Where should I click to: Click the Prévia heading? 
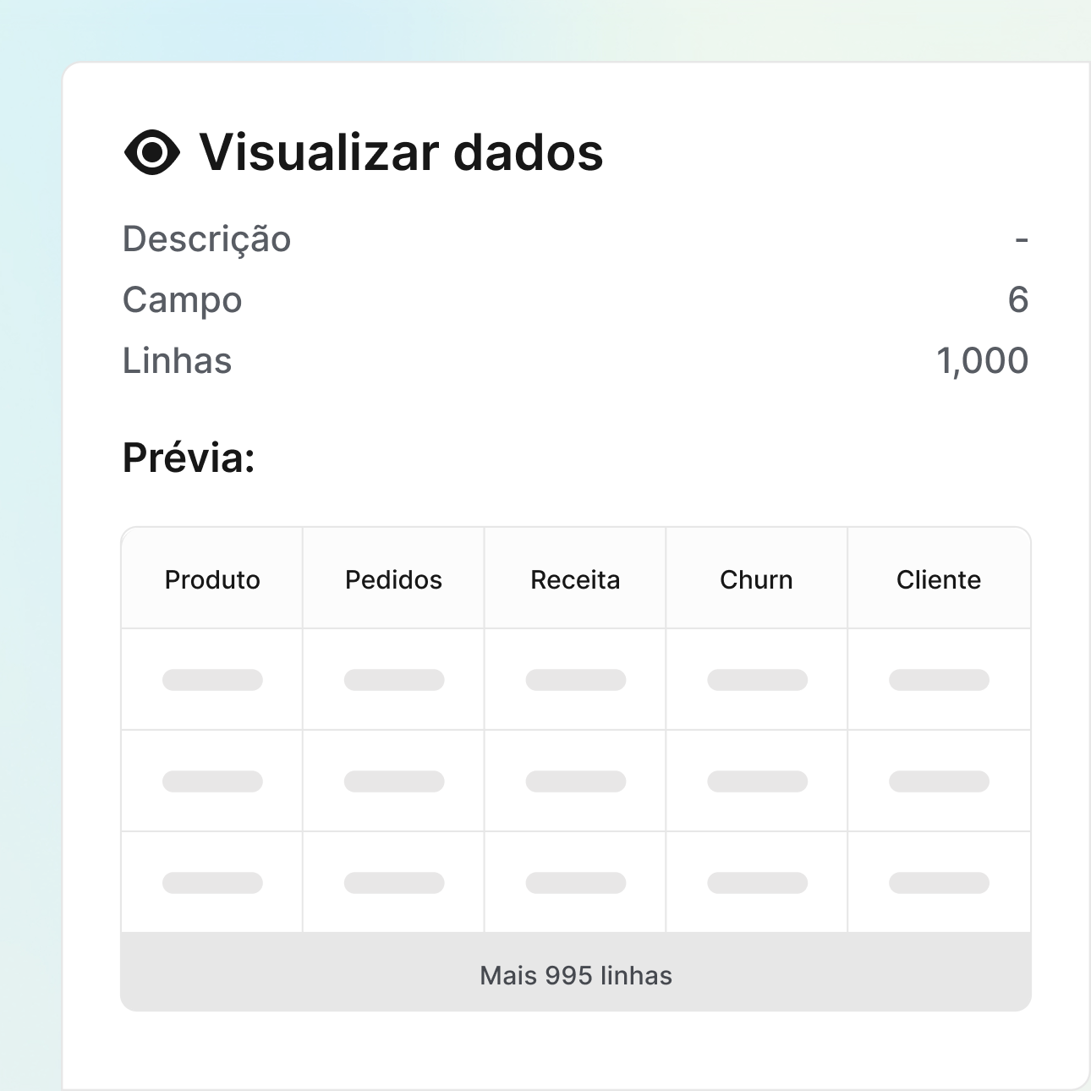click(189, 458)
